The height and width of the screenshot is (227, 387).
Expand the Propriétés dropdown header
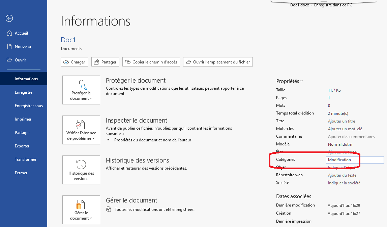click(289, 81)
